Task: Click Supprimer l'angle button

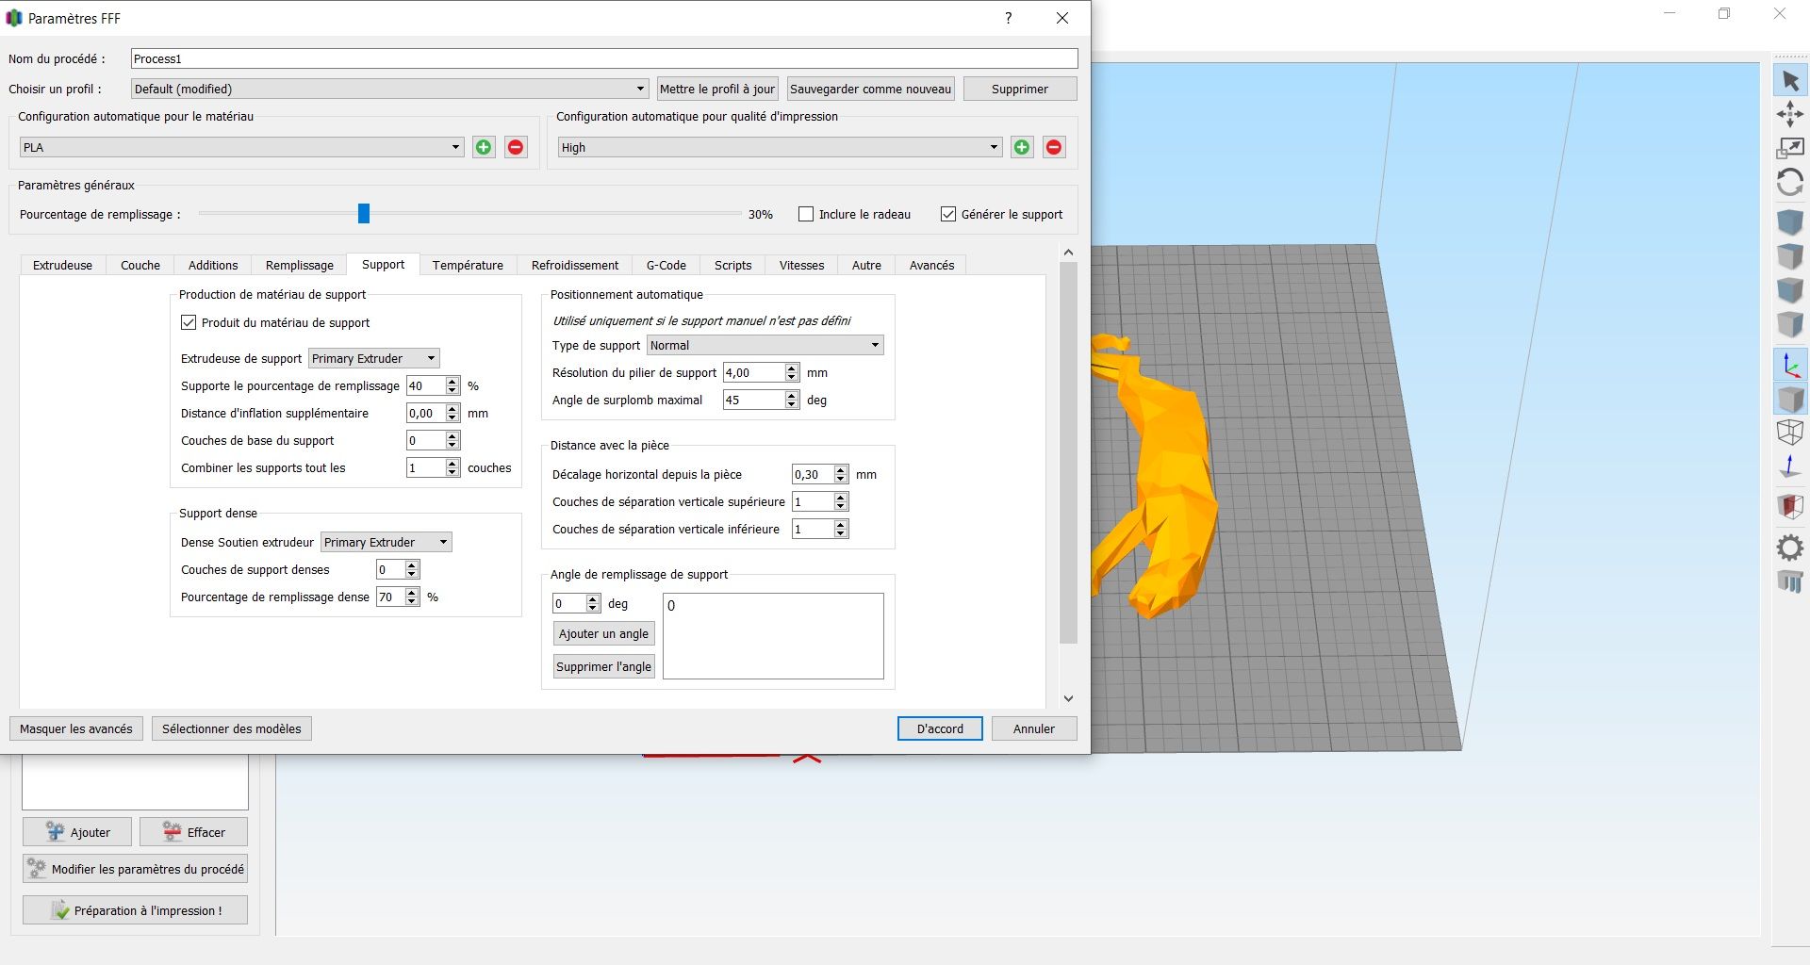Action: pyautogui.click(x=603, y=666)
